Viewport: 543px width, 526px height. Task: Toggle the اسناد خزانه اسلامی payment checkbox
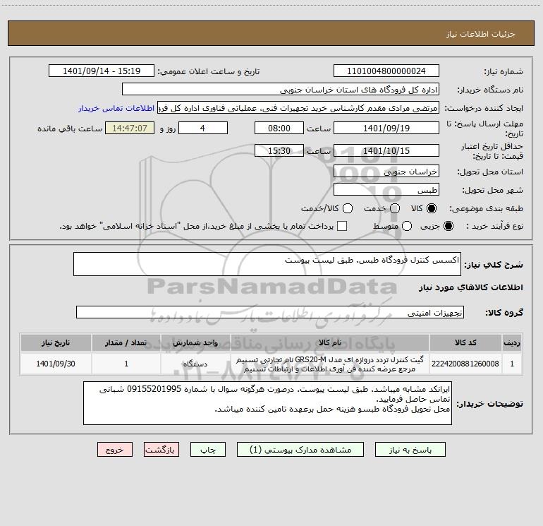click(x=342, y=226)
